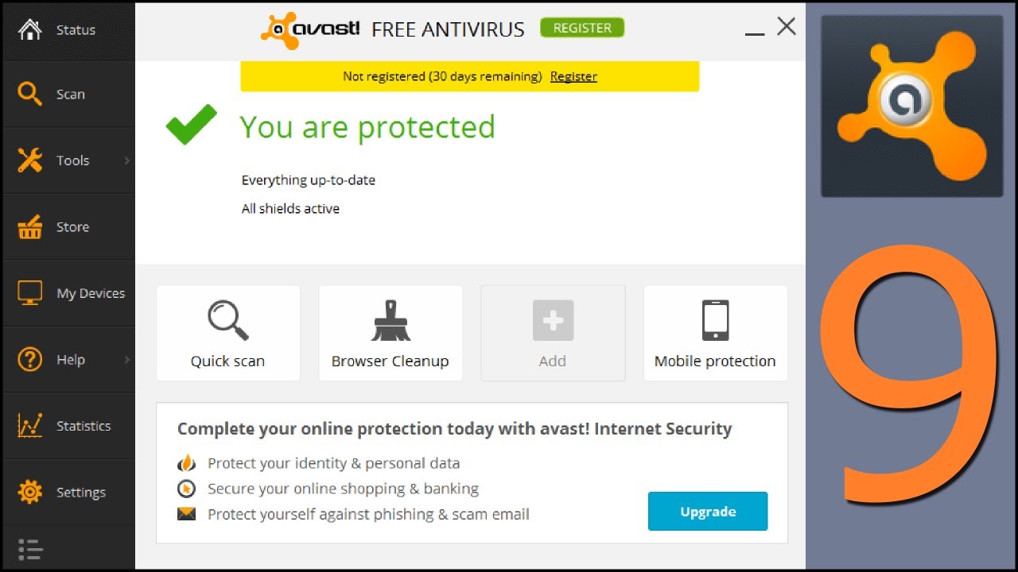The width and height of the screenshot is (1018, 572).
Task: Click the large avast logo thumbnail
Action: 911,106
